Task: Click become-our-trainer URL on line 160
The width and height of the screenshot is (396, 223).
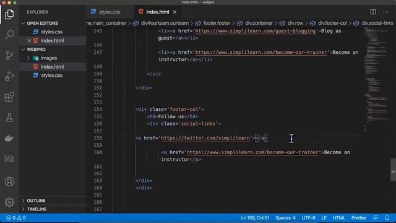Action: tap(252, 152)
